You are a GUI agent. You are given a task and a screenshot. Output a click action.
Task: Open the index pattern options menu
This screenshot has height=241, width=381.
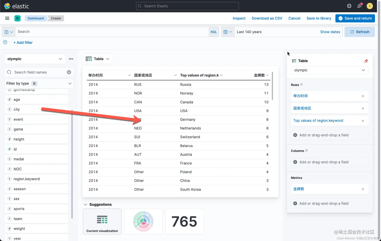71,59
